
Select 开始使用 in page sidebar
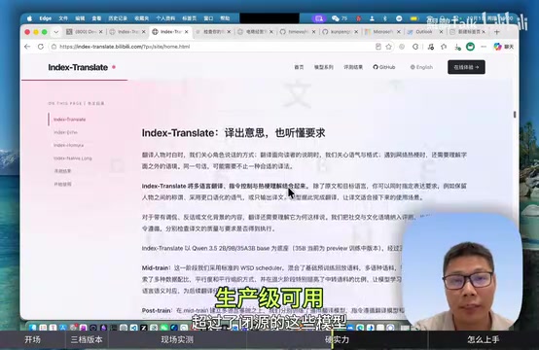pos(62,184)
